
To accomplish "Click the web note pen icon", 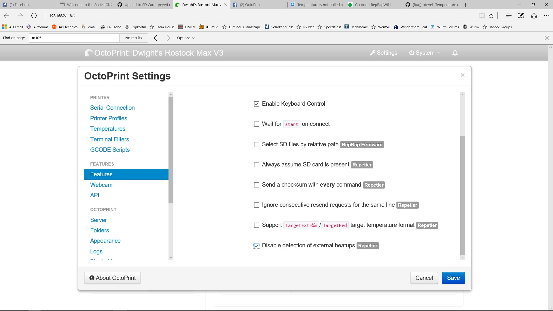I will tap(521, 16).
